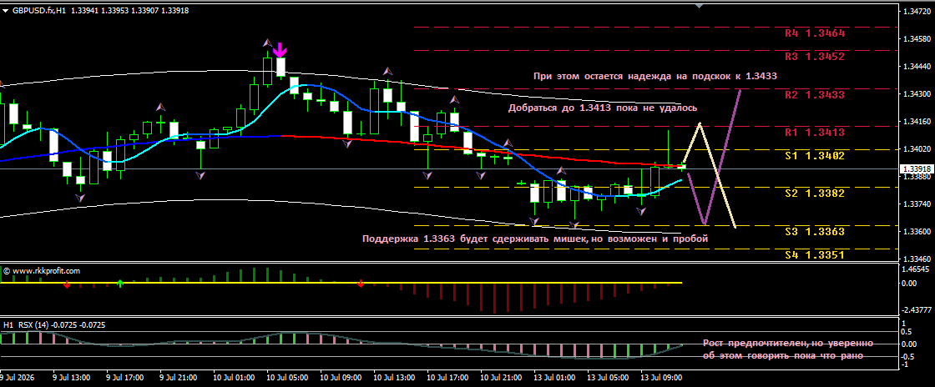Click the note 'Добраться до 1.3413 пока не удалось'
Image resolution: width=935 pixels, height=387 pixels.
603,108
